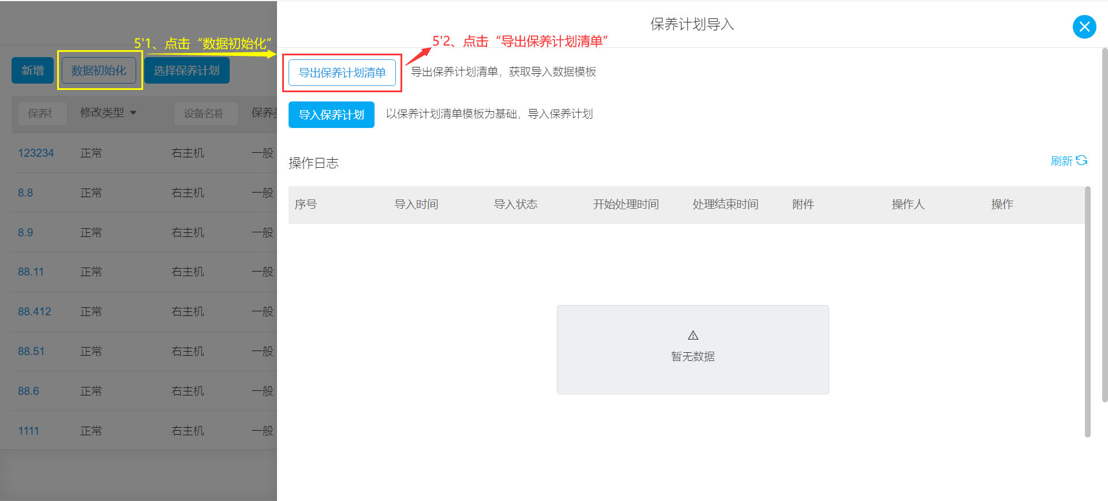
Task: Click the 操作日志 section heading
Action: tap(313, 163)
